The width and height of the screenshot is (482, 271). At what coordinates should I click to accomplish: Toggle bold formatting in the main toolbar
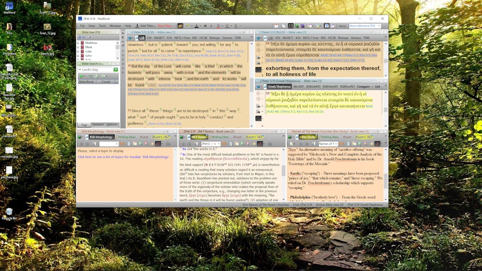click(205, 26)
